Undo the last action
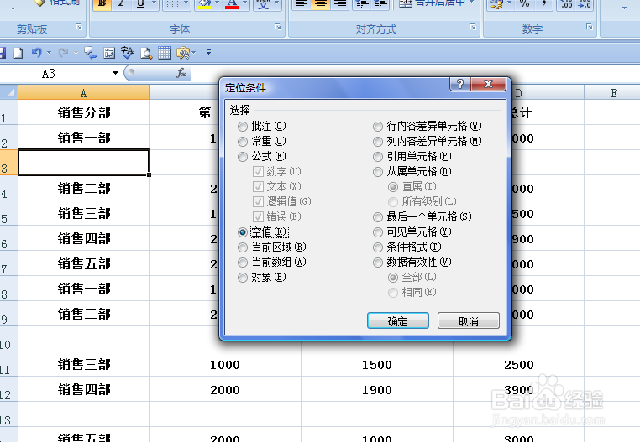The width and height of the screenshot is (640, 442). click(37, 53)
